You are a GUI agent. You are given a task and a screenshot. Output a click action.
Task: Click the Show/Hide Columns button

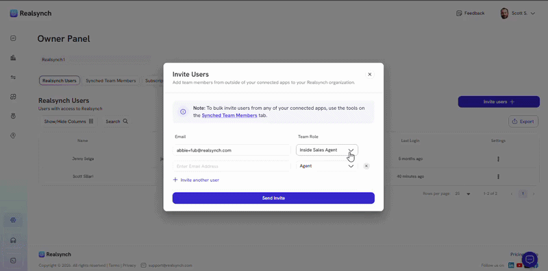[68, 121]
